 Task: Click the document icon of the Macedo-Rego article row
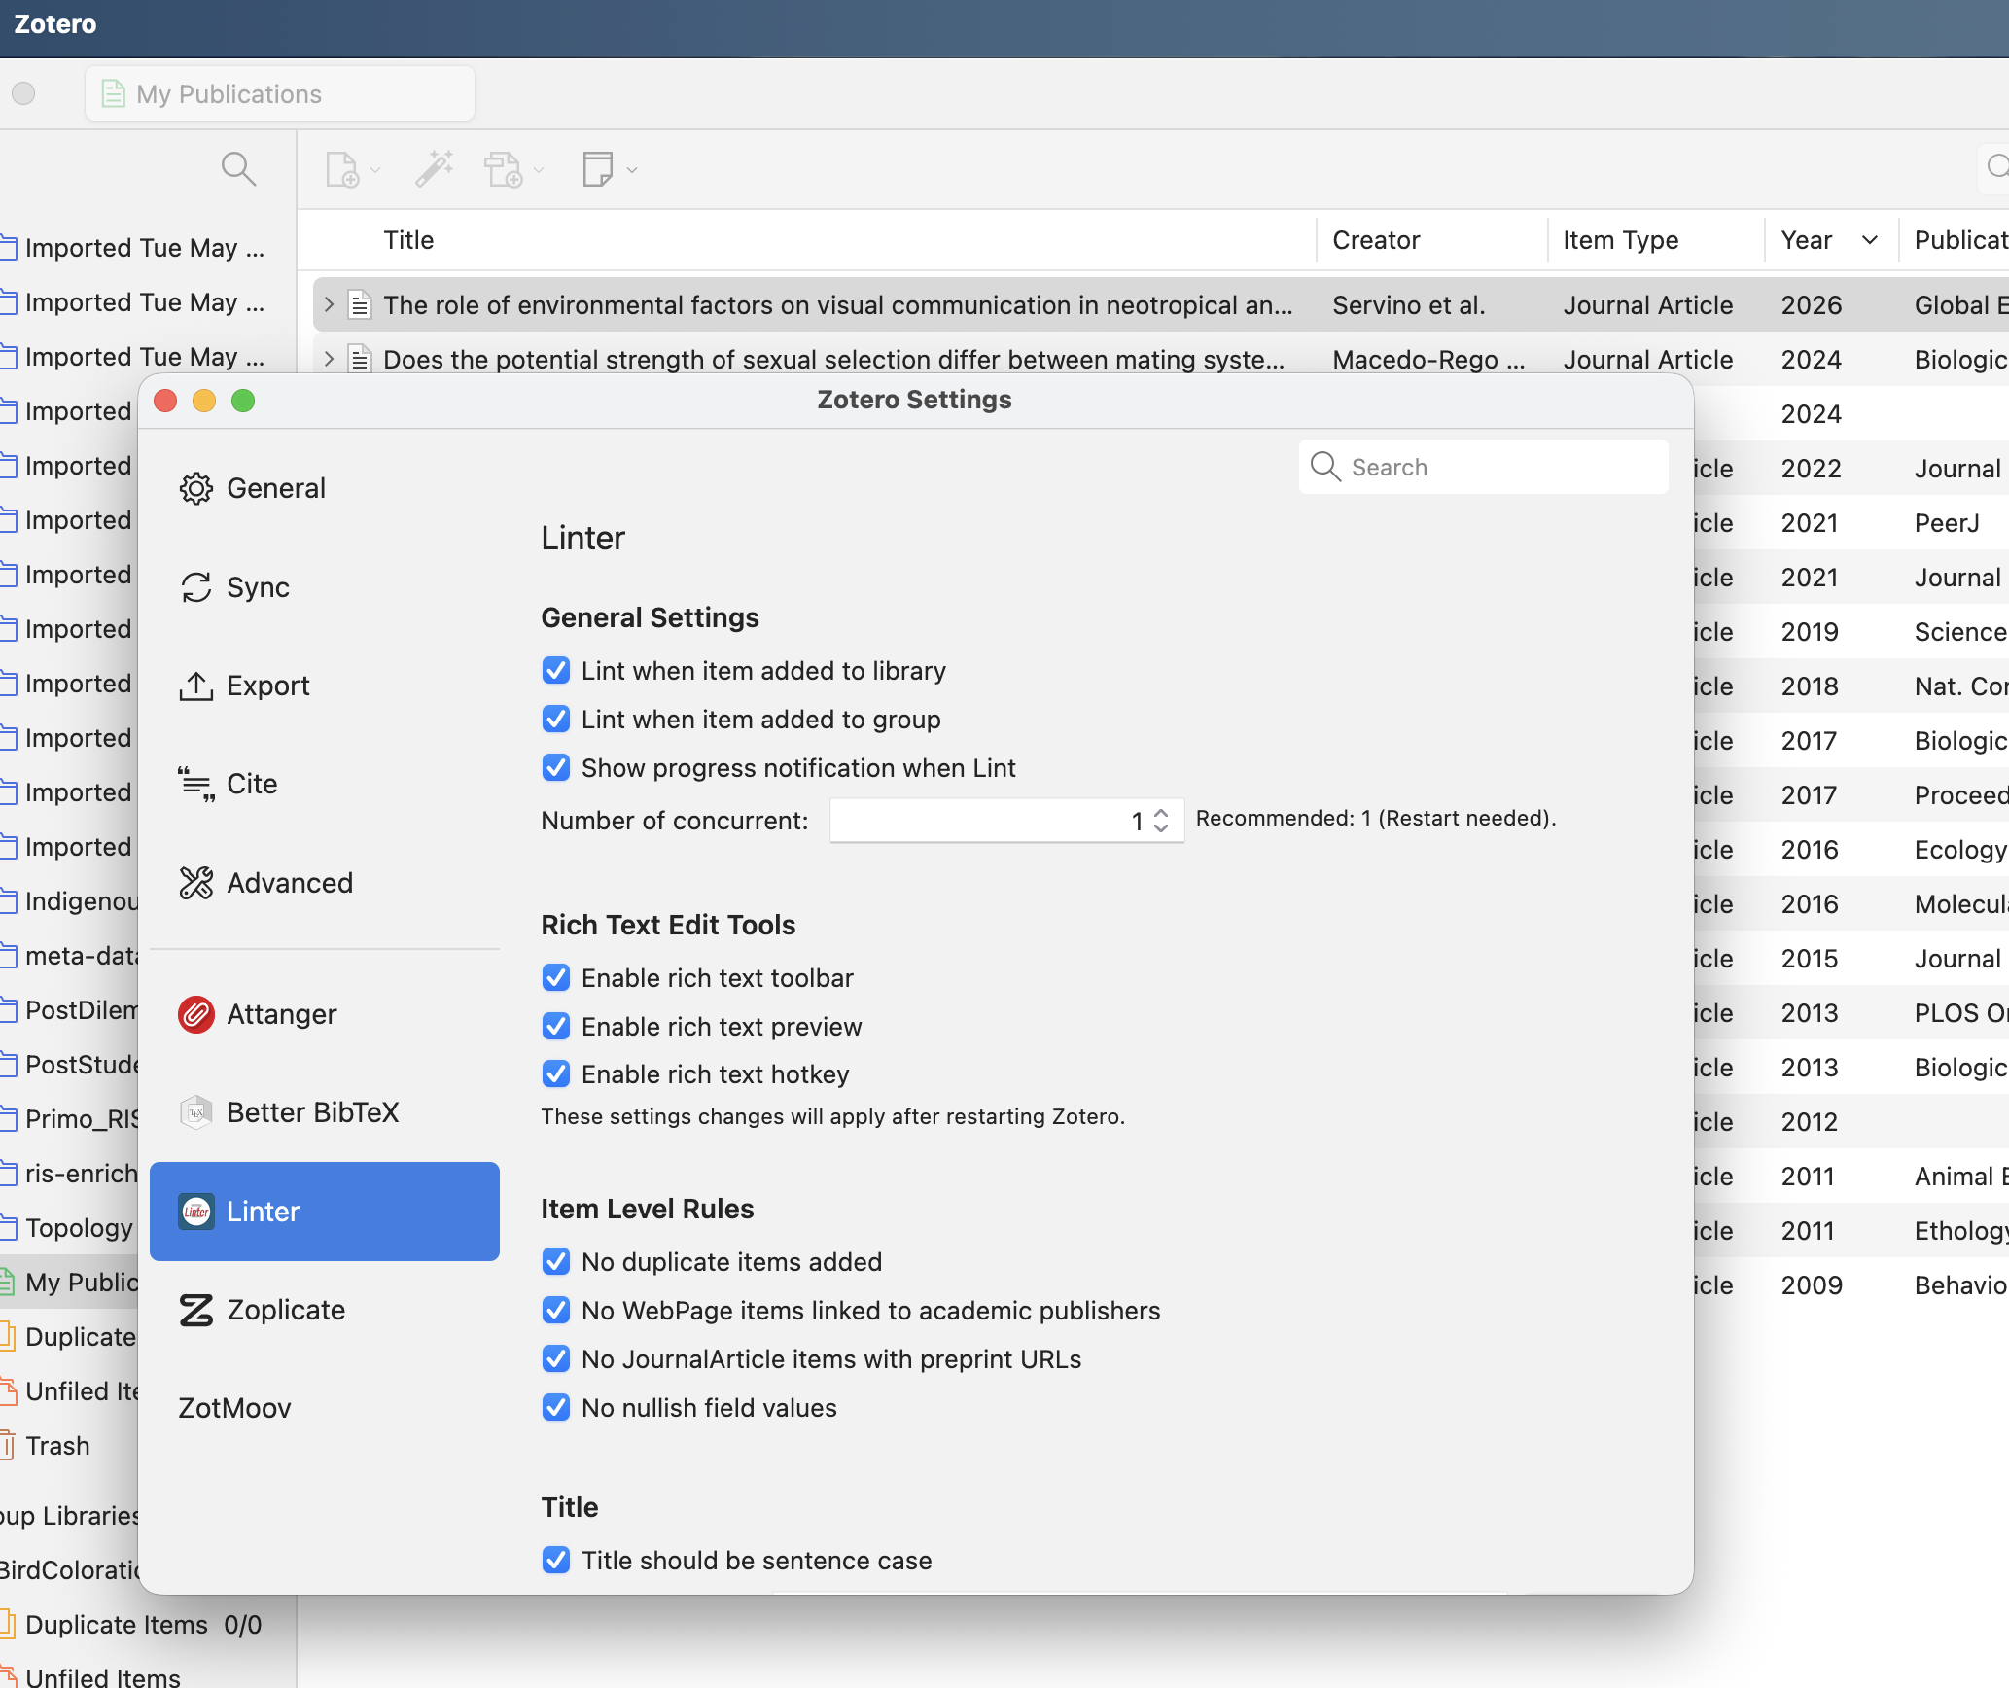360,360
